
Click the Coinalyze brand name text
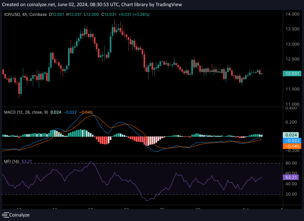19,215
